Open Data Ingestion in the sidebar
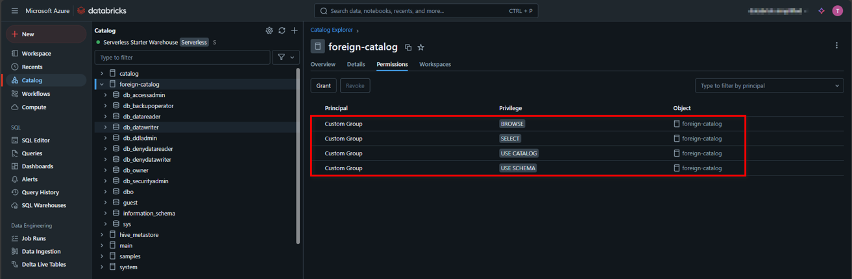 pyautogui.click(x=45, y=251)
